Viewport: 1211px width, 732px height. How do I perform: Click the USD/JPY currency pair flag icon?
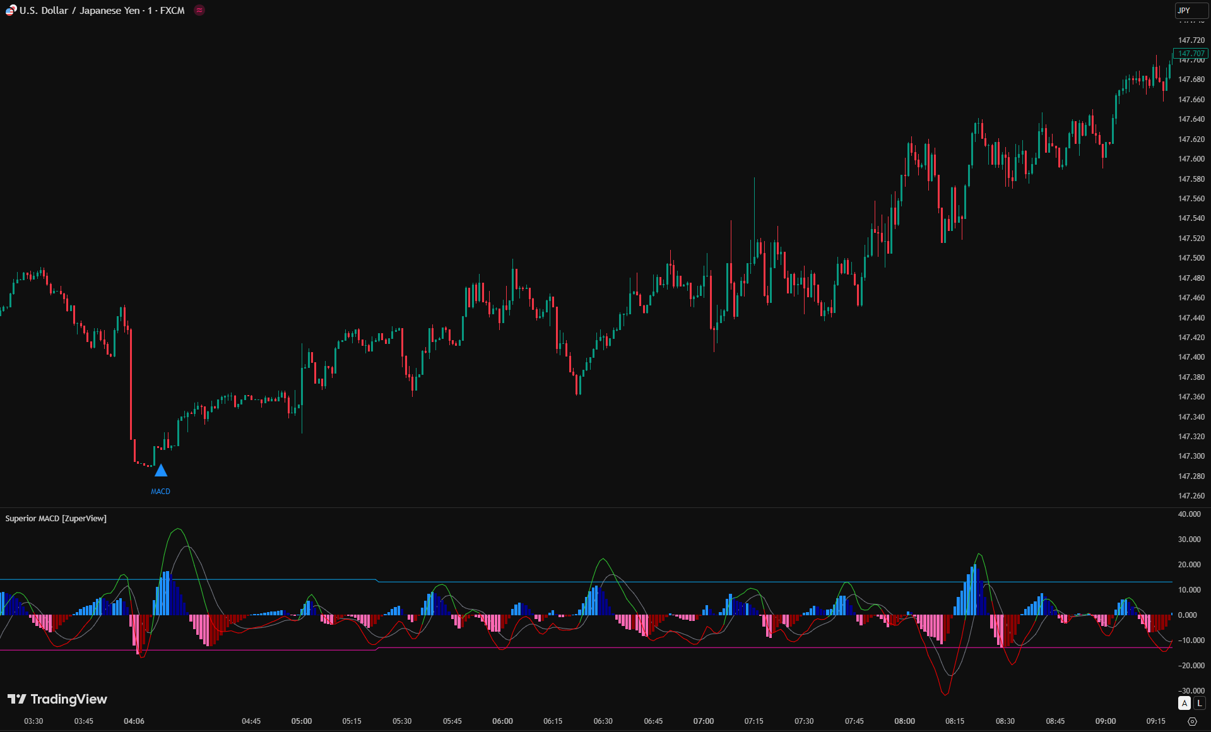(11, 10)
